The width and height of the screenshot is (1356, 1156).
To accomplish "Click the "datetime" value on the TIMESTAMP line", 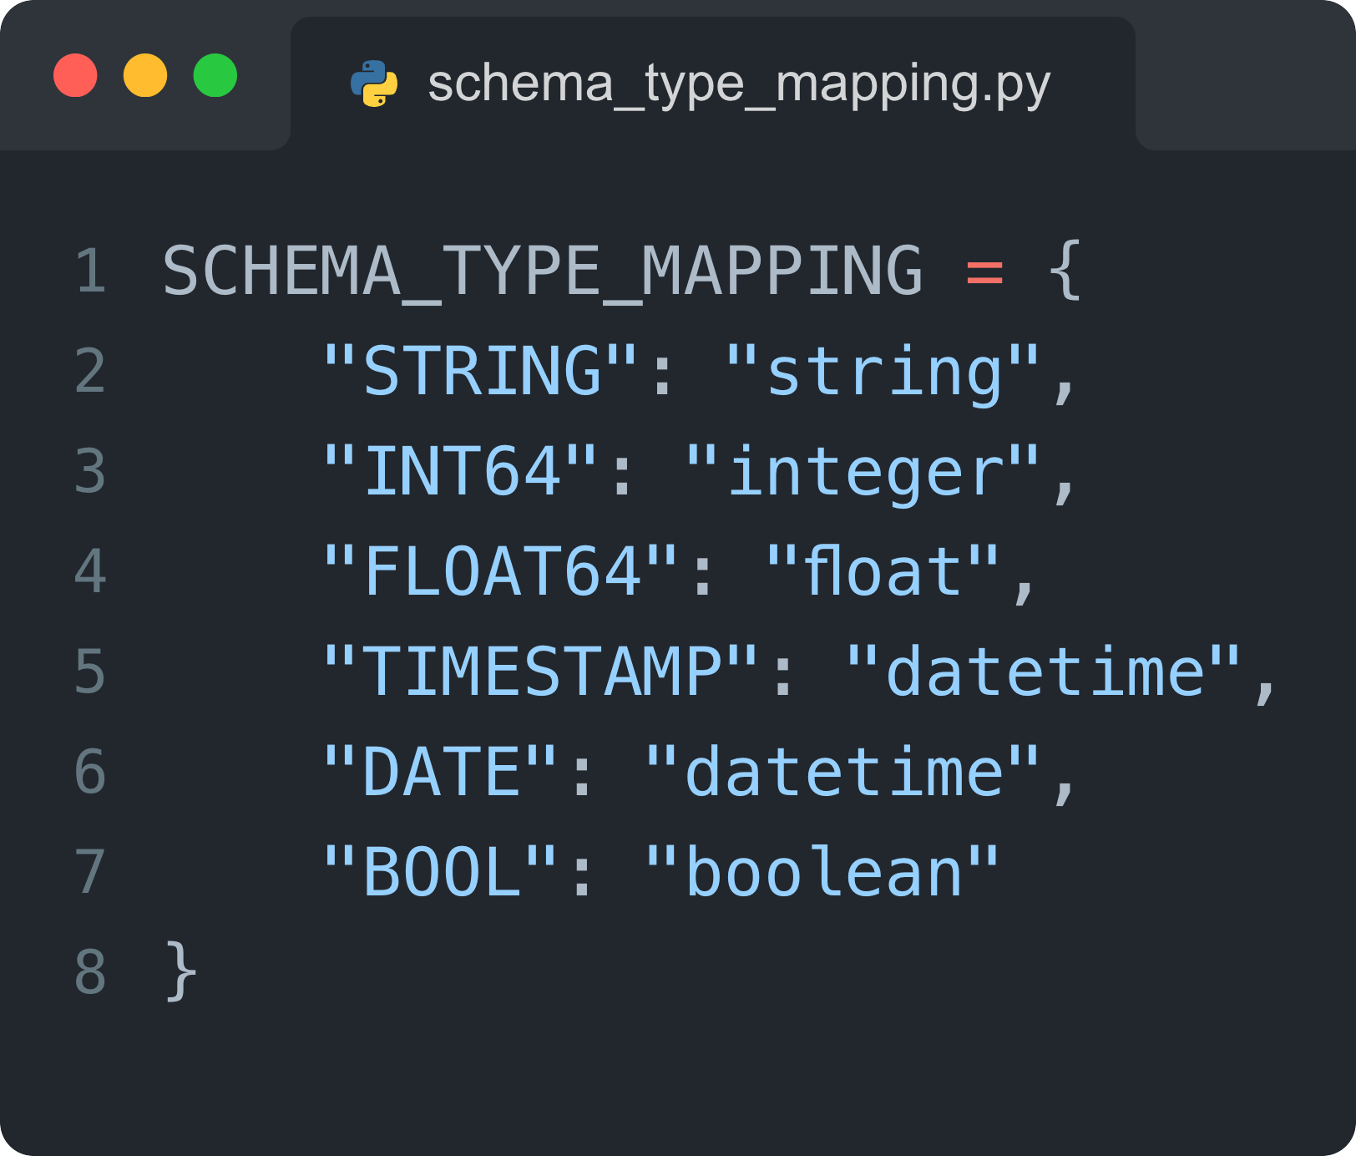I will [1044, 671].
